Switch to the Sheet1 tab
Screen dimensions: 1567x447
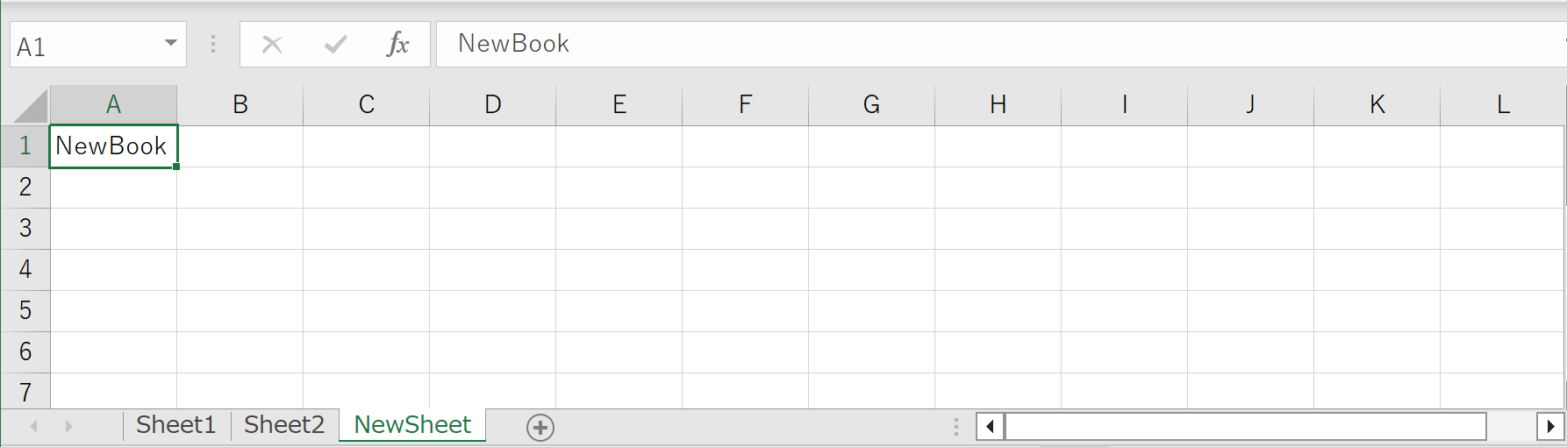[175, 425]
